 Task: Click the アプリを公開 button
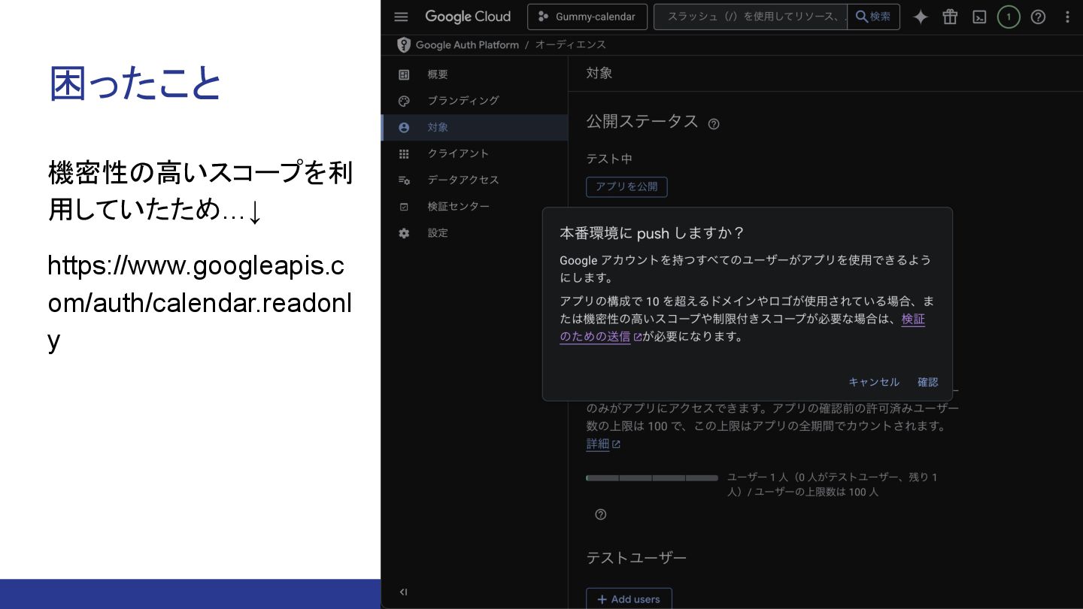click(x=626, y=186)
